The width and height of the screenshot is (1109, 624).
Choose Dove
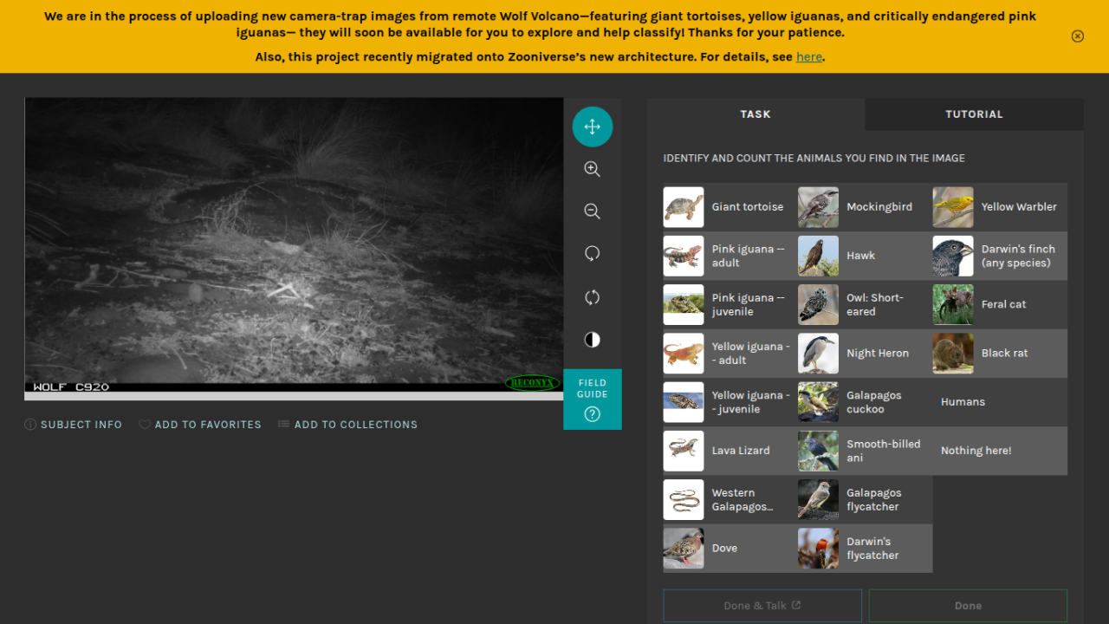pos(730,549)
